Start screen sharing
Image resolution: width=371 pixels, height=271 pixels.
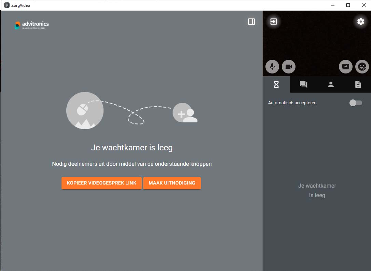[x=346, y=67]
